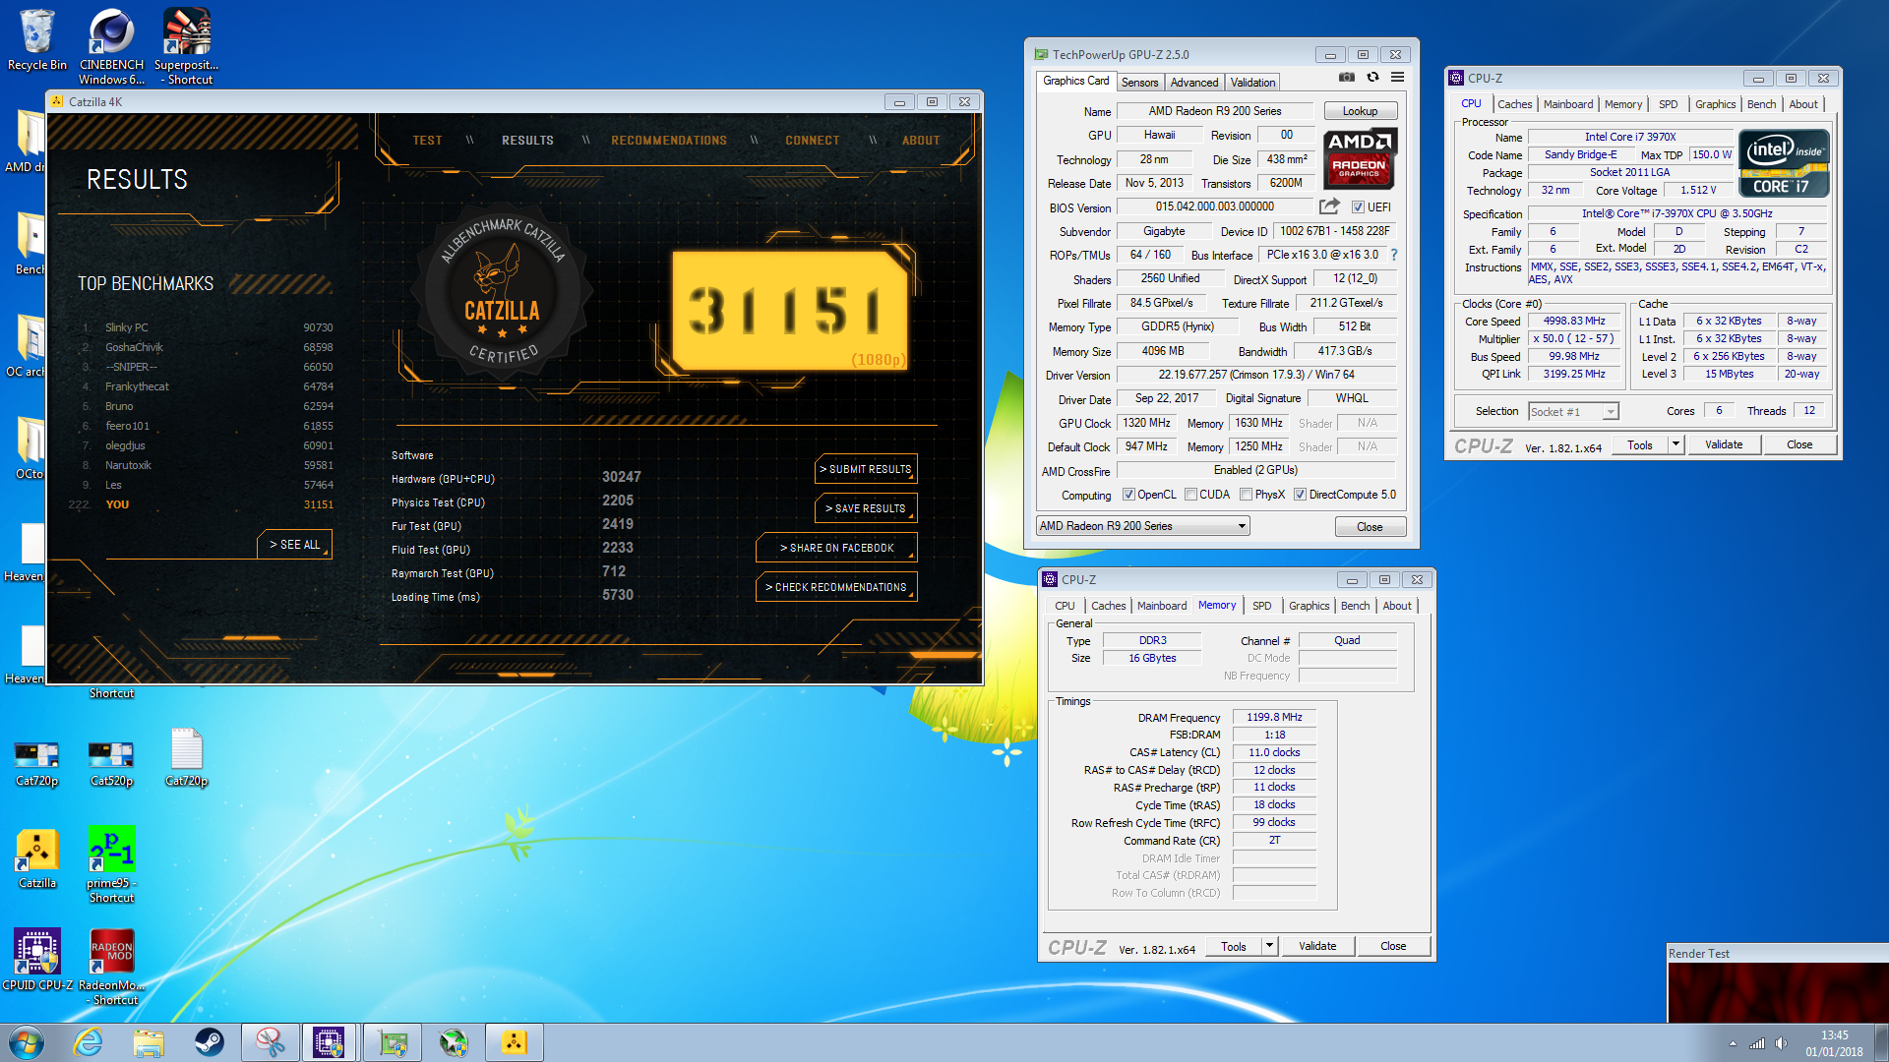Click the BIOS version share/export icon
The image size is (1889, 1062).
1329,206
